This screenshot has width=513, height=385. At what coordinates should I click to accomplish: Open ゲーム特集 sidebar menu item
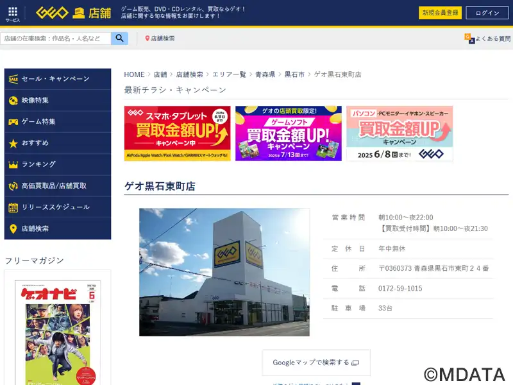[x=58, y=122]
